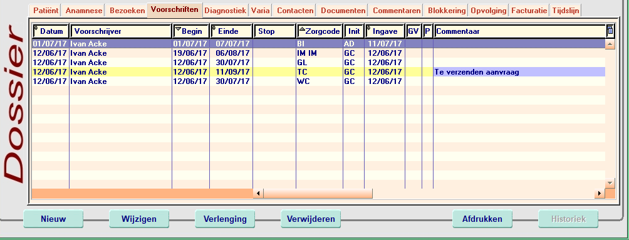Viewport: 629px width, 240px height.
Task: Click the Init value AD
Action: [349, 44]
